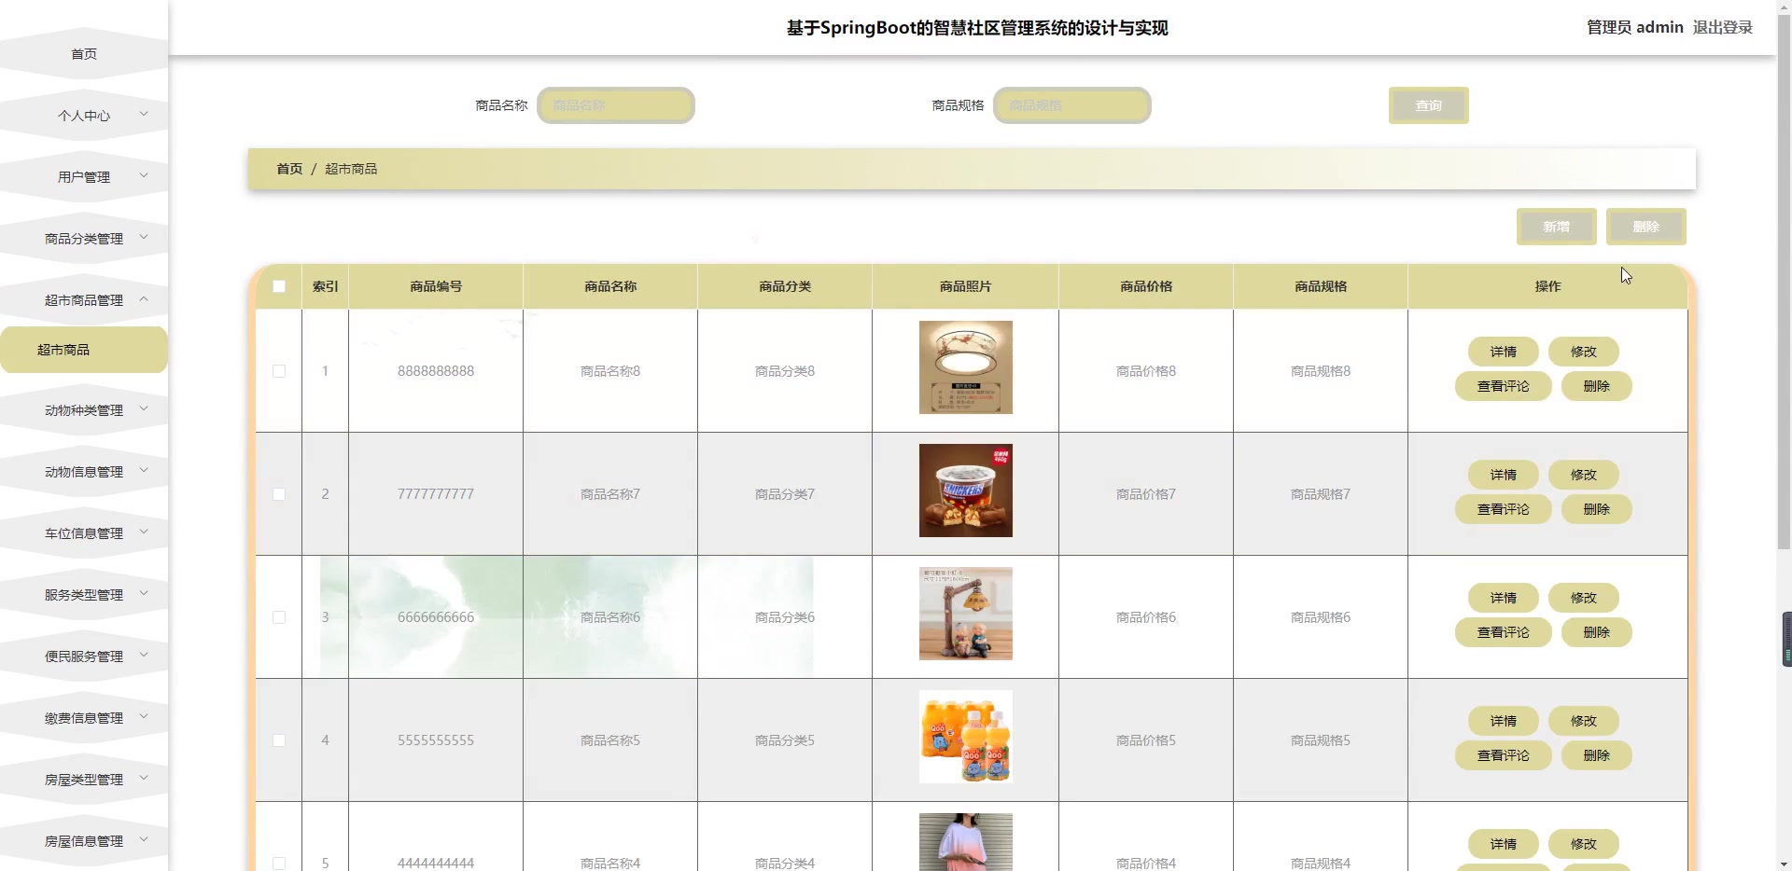This screenshot has width=1792, height=871.
Task: Click the 商品分类6 cell
Action: coord(785,617)
